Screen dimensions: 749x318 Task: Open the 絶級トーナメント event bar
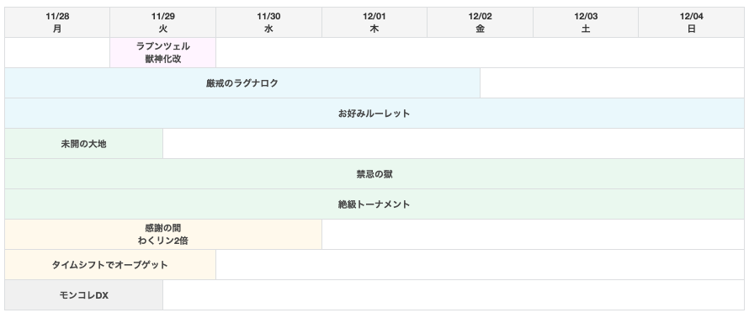tap(374, 204)
